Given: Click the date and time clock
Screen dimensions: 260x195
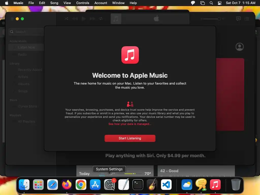Looking at the screenshot, I should tap(241, 3).
